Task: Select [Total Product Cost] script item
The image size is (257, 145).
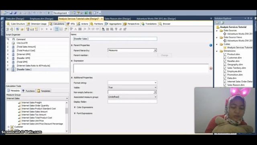Action: (x=26, y=50)
